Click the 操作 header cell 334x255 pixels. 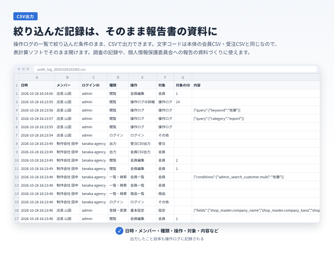click(143, 85)
